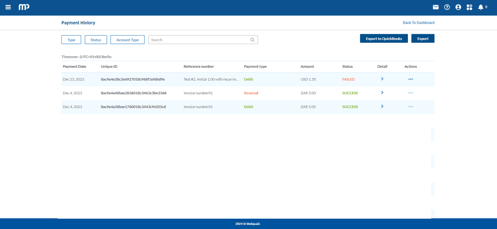Expand the Account Type filter dropdown
Screen dimensions: 497x229
(x=128, y=40)
